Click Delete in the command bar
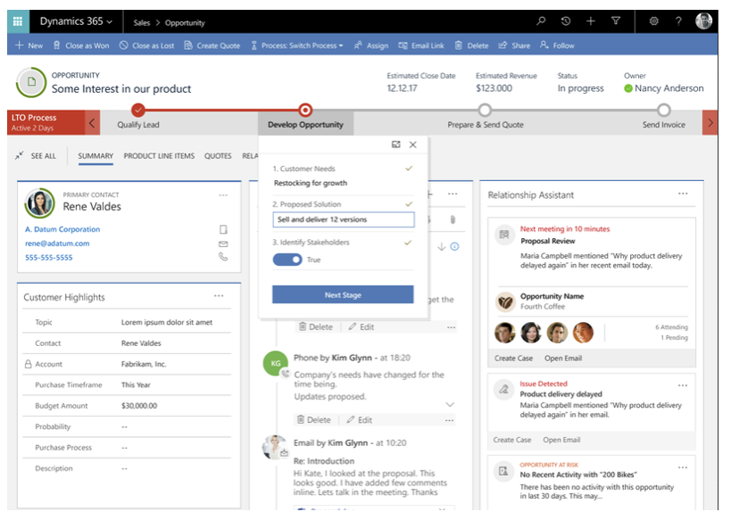Screen dimensions: 731x520 click(x=471, y=45)
